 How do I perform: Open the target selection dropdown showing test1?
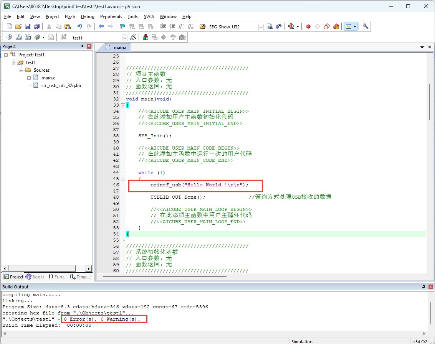(124, 38)
